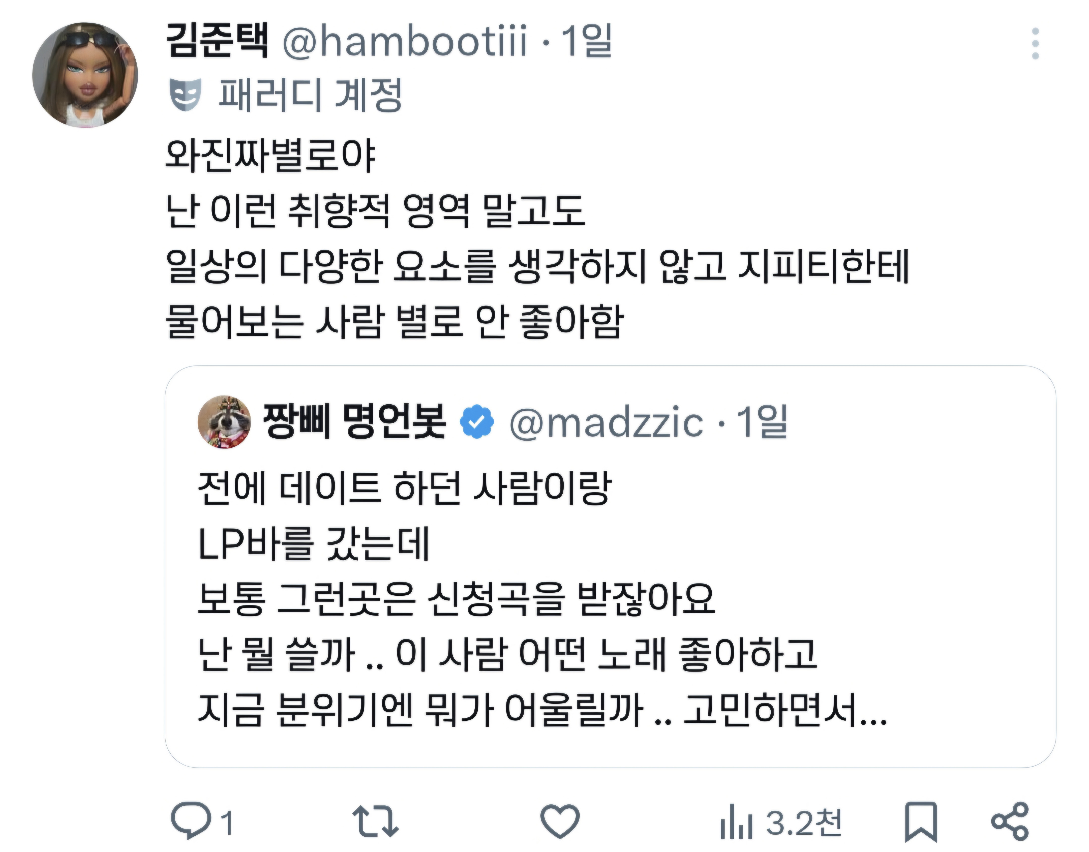This screenshot has height=852, width=1089.
Task: Open 짱뻬 명언봇 raccoon avatar
Action: coord(224,422)
